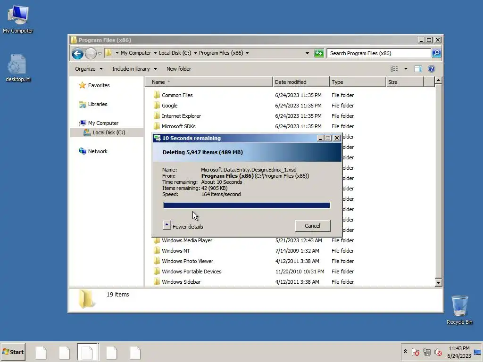Select the Windows Media Player folder icon
This screenshot has width=483, height=362.
(157, 241)
